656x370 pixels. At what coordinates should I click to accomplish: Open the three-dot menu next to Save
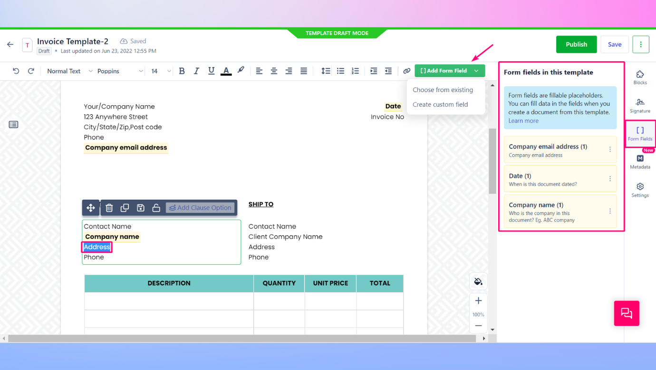tap(641, 44)
